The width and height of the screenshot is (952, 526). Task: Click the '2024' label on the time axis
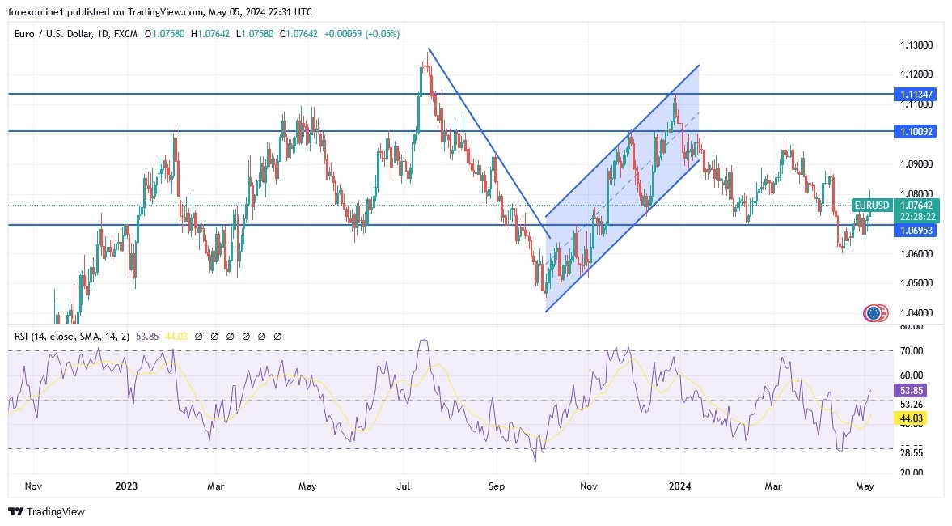[x=679, y=486]
